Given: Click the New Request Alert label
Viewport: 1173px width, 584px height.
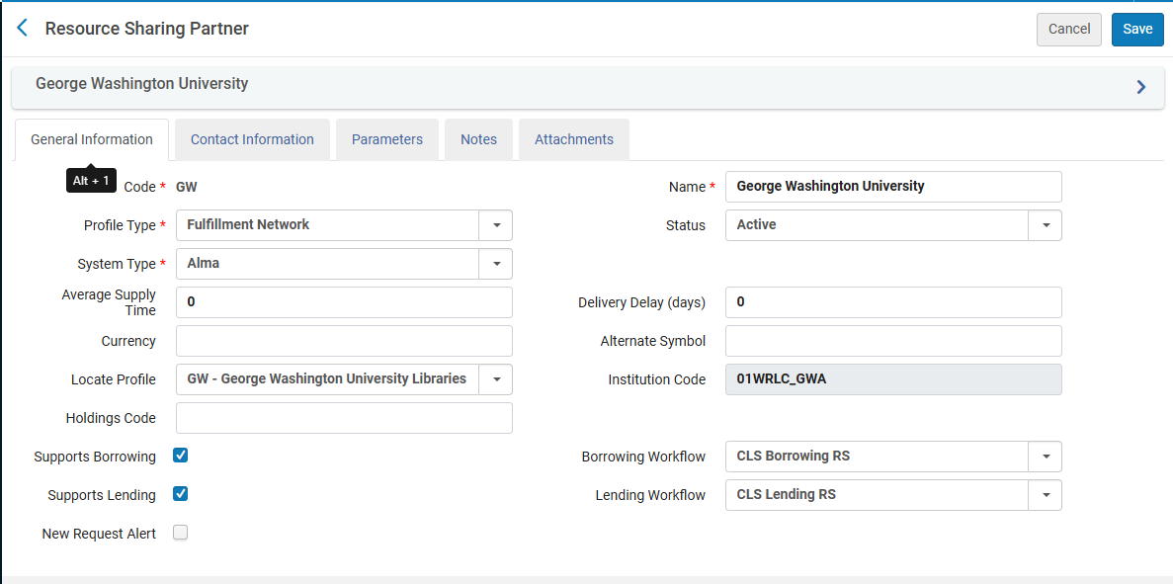Looking at the screenshot, I should click(x=99, y=534).
